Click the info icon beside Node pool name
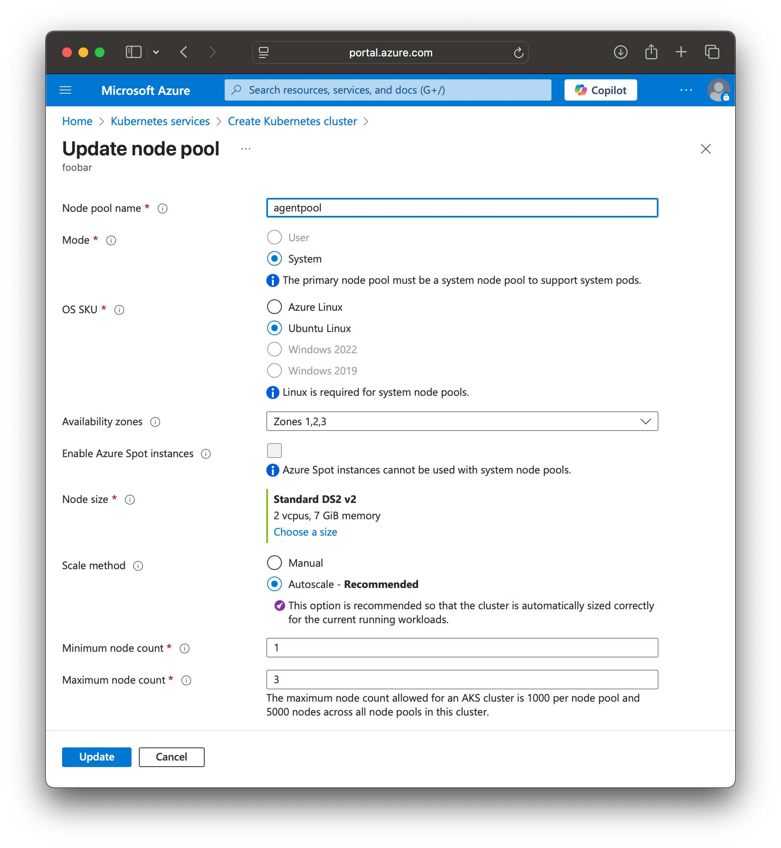 click(162, 209)
